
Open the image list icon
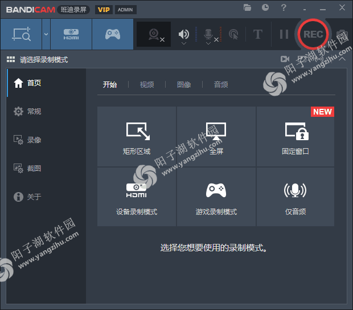tap(302, 59)
